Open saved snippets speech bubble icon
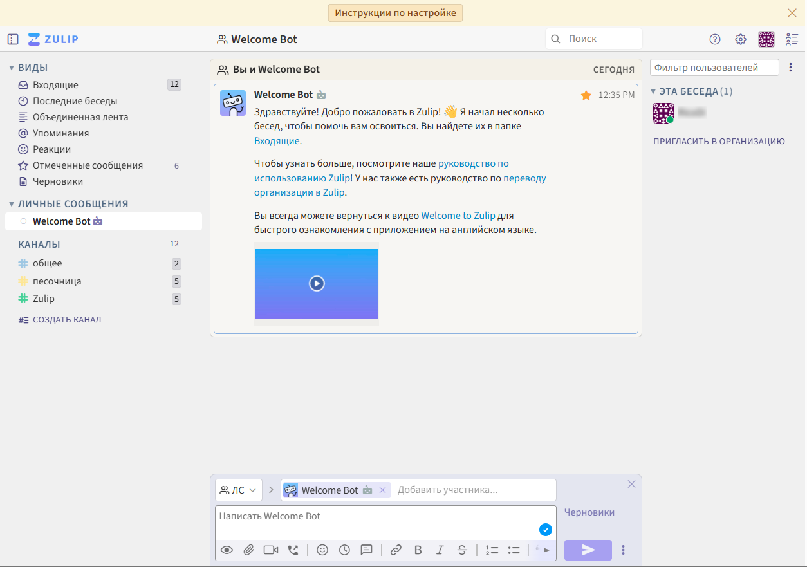807x567 pixels. point(367,550)
